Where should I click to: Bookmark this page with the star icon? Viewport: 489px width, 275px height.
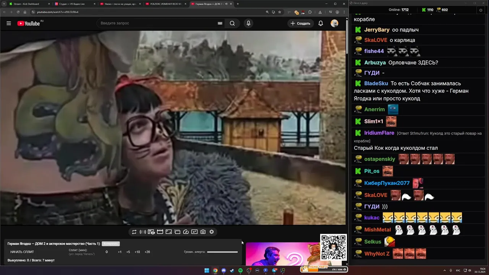280,12
